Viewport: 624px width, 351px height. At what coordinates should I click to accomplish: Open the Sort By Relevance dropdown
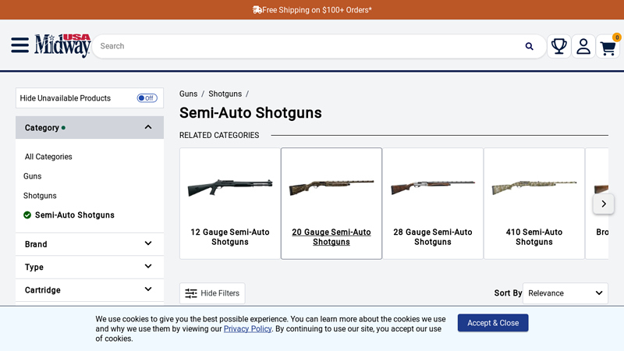click(565, 293)
